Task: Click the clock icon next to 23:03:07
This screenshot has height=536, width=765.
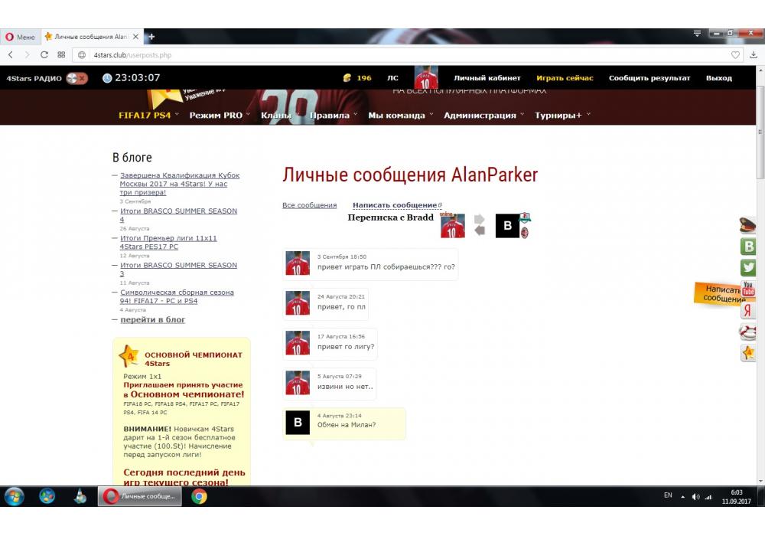Action: [x=107, y=78]
